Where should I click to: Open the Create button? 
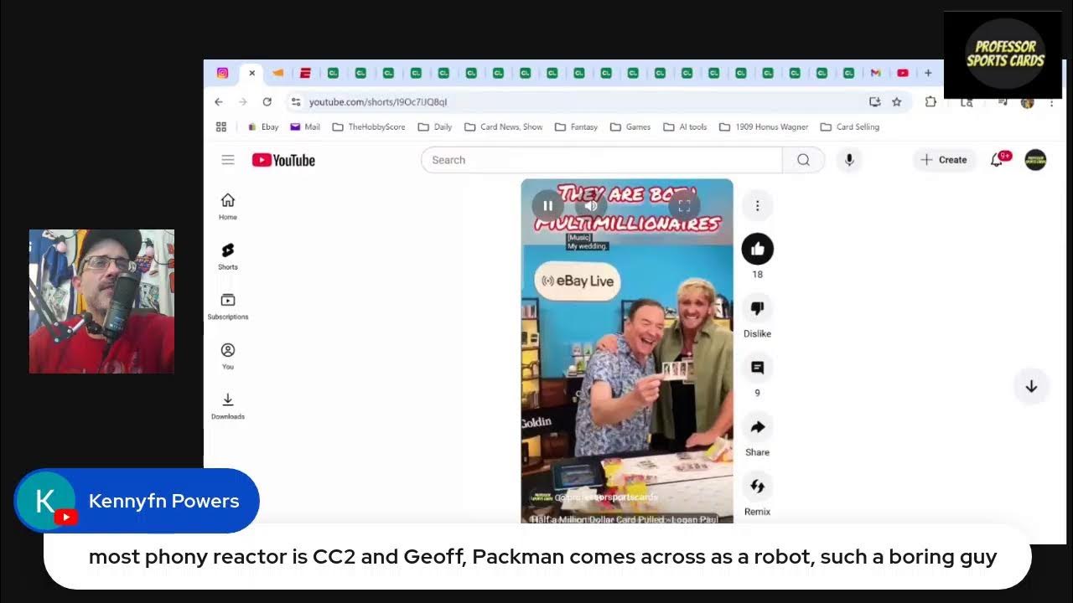pos(944,160)
